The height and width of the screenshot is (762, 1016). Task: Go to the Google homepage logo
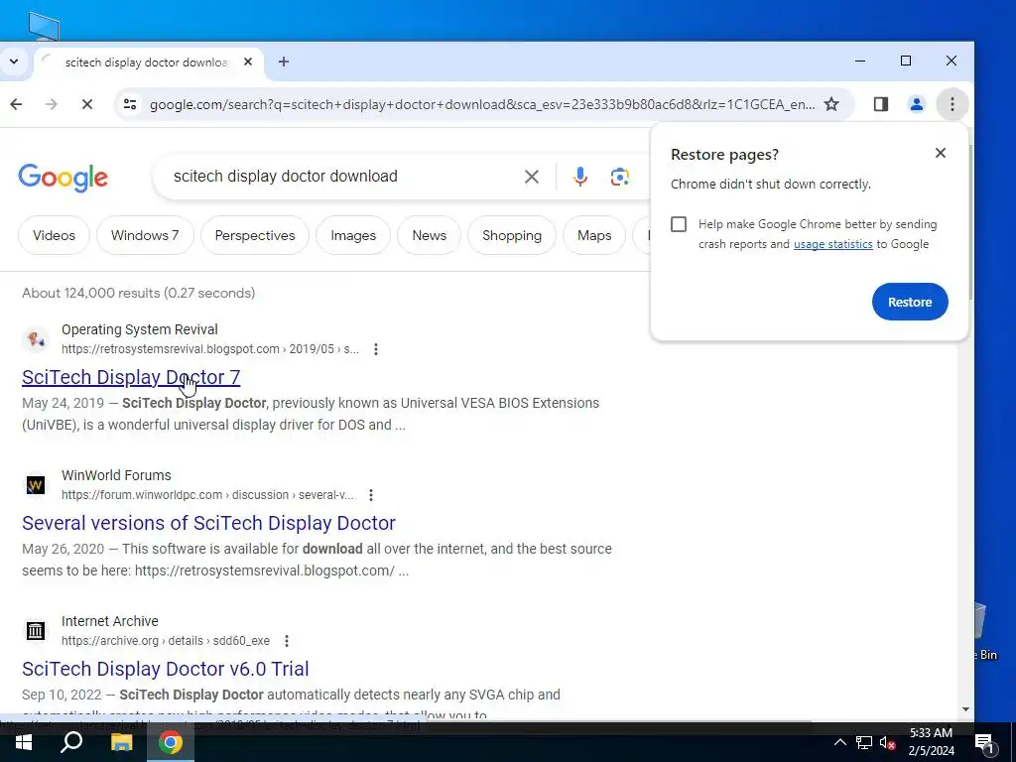click(x=63, y=177)
